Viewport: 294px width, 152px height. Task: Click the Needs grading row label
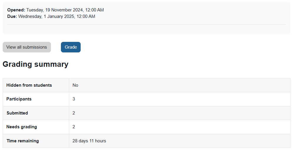(x=22, y=127)
